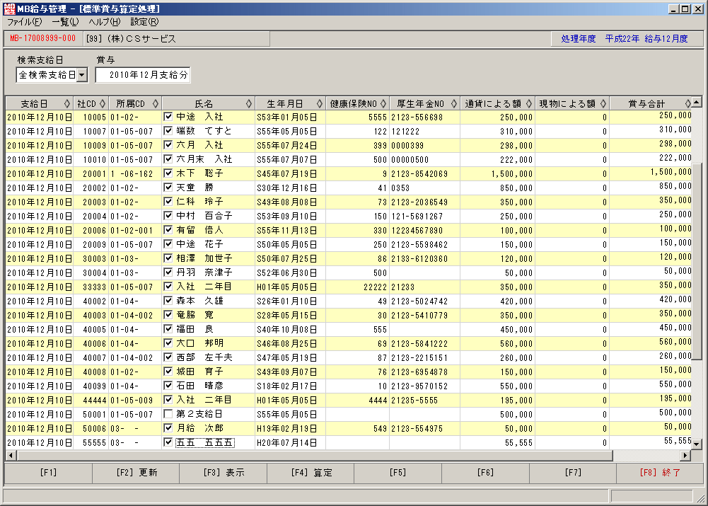
Task: Click the vertical scrollbar down arrow
Action: [x=697, y=444]
